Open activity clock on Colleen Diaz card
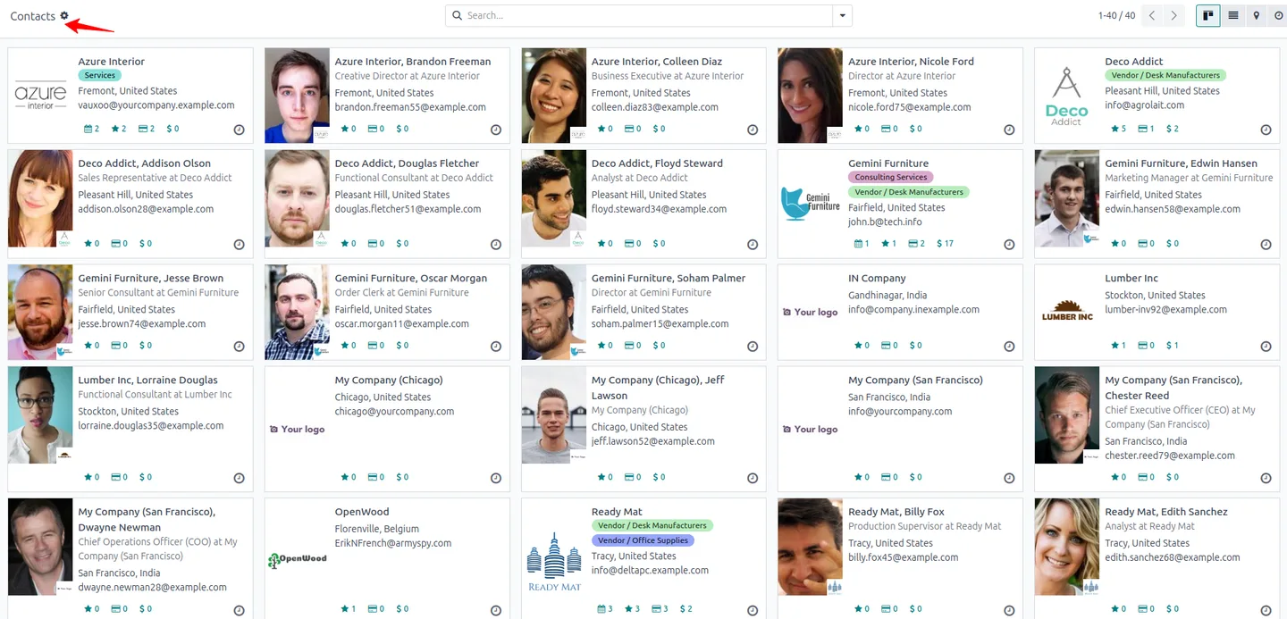 coord(753,130)
